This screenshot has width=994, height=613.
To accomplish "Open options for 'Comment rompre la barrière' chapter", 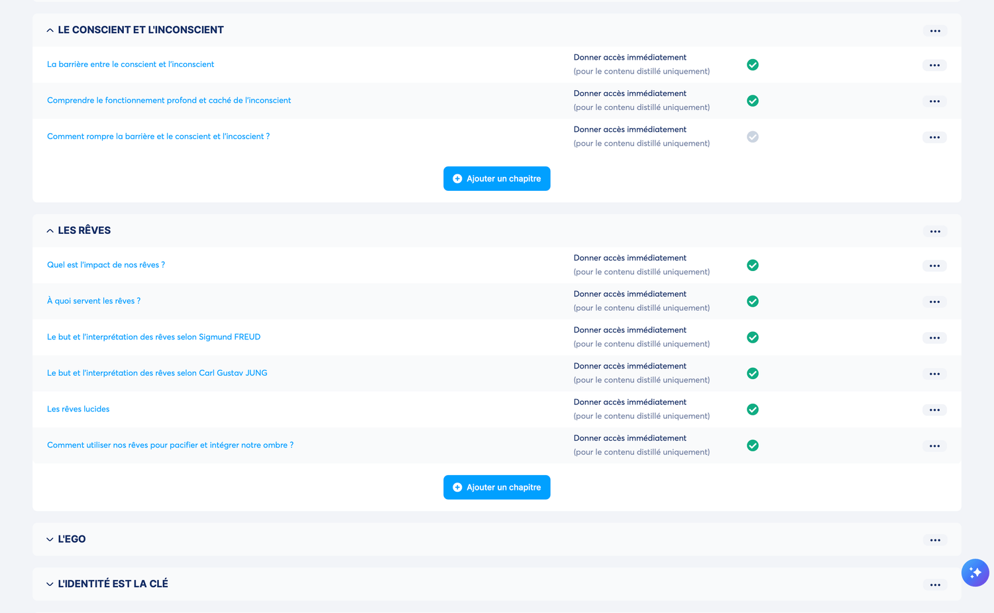I will (x=934, y=137).
